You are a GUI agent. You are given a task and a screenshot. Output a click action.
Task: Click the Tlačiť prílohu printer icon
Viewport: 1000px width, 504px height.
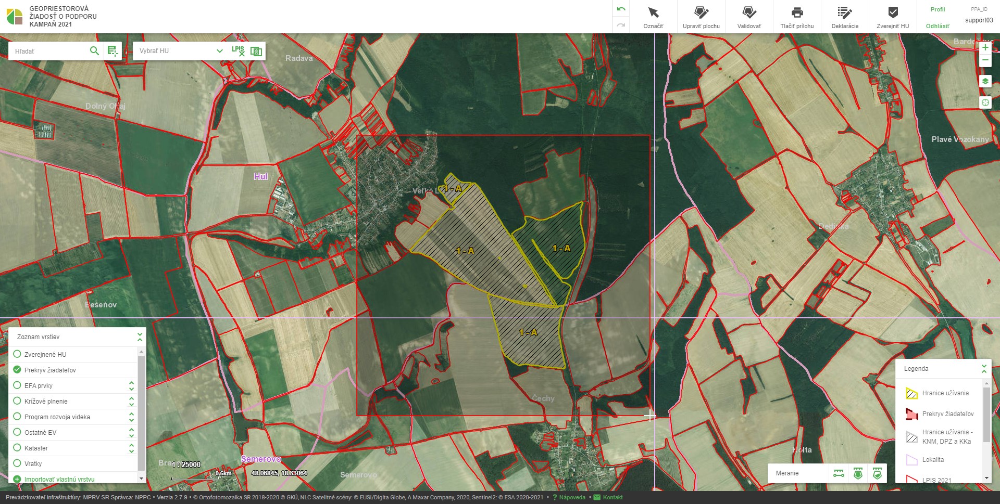tap(797, 12)
